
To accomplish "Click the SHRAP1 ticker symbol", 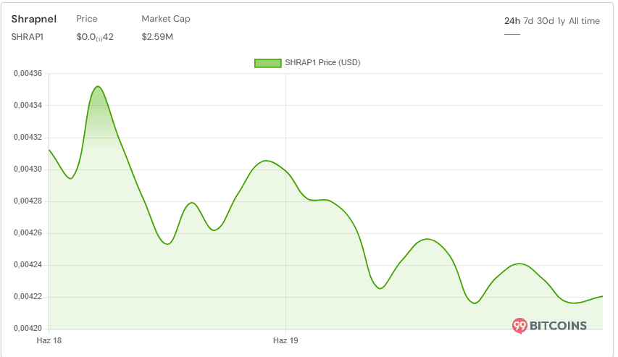I will [28, 37].
